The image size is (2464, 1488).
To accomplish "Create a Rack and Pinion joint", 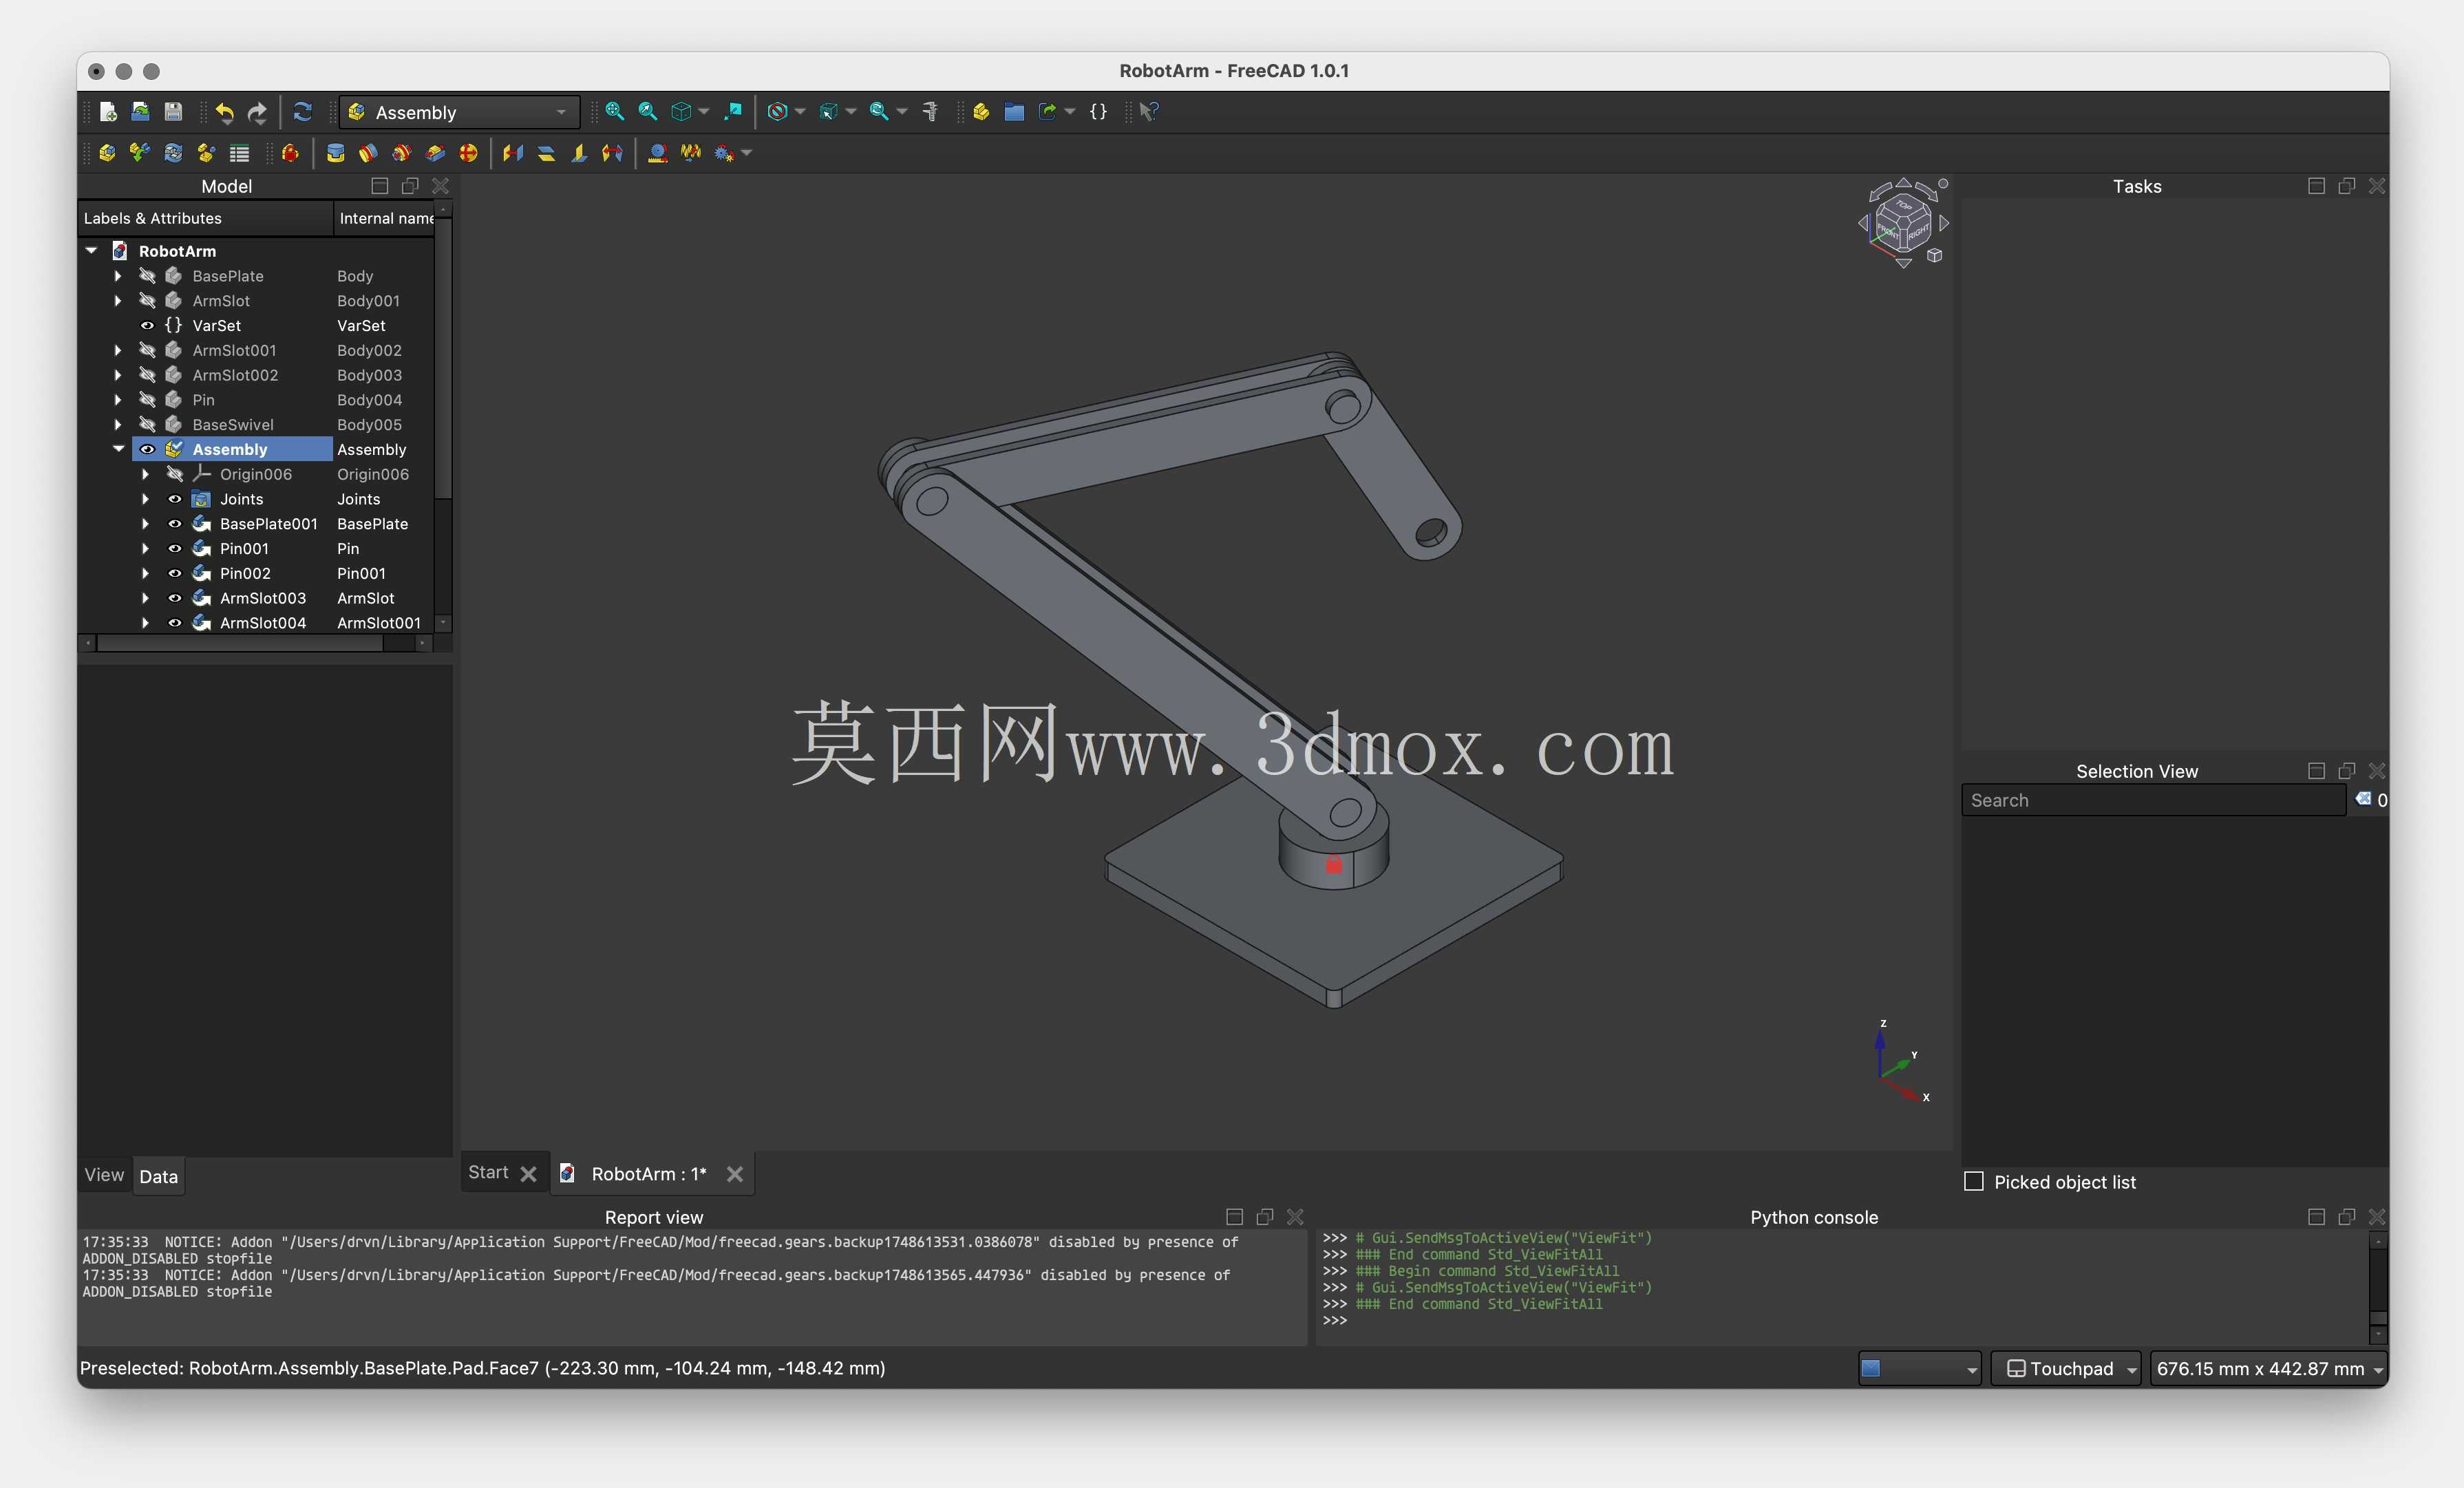I will click(x=657, y=153).
